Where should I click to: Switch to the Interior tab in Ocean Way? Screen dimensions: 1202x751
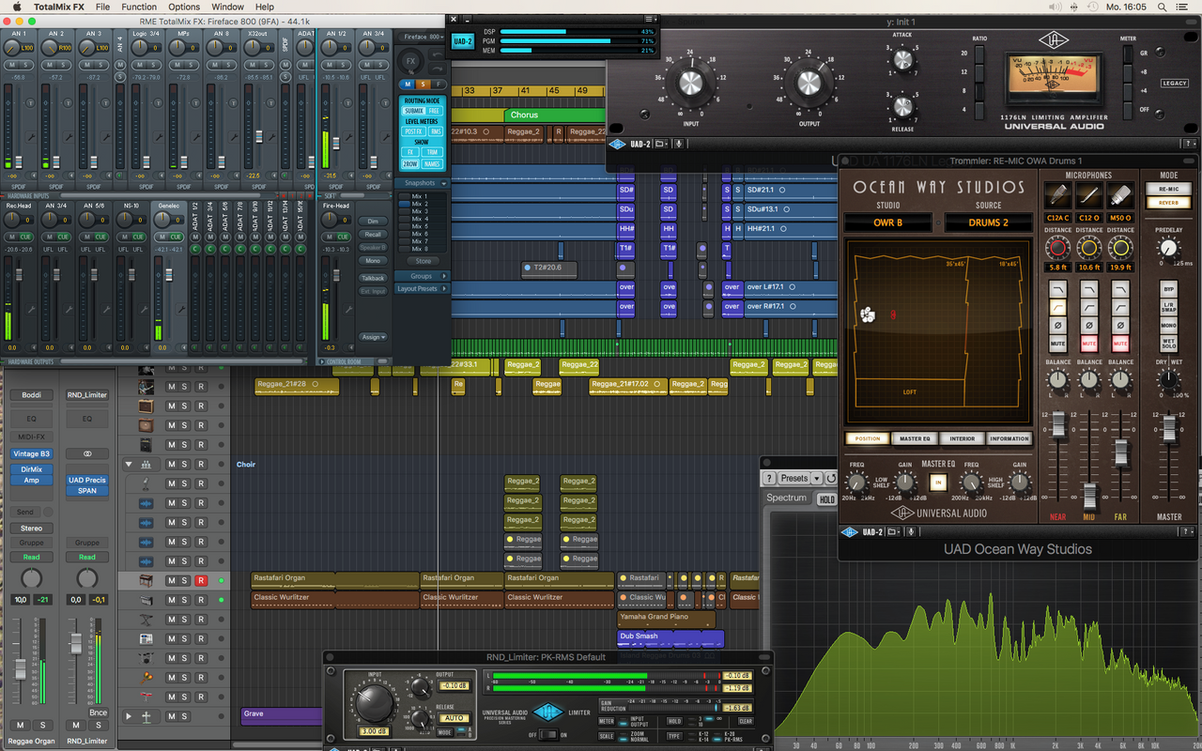(x=962, y=438)
